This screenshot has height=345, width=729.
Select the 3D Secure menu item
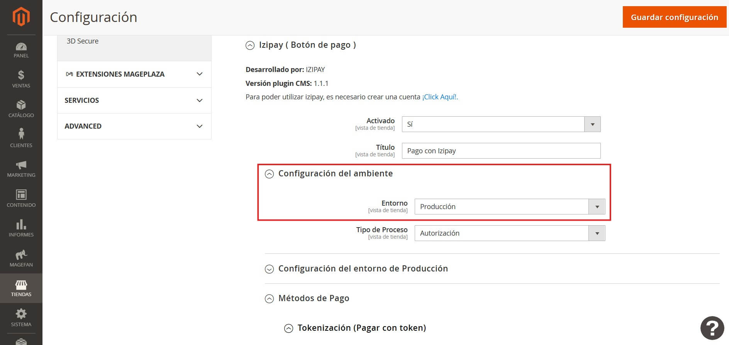tap(83, 41)
